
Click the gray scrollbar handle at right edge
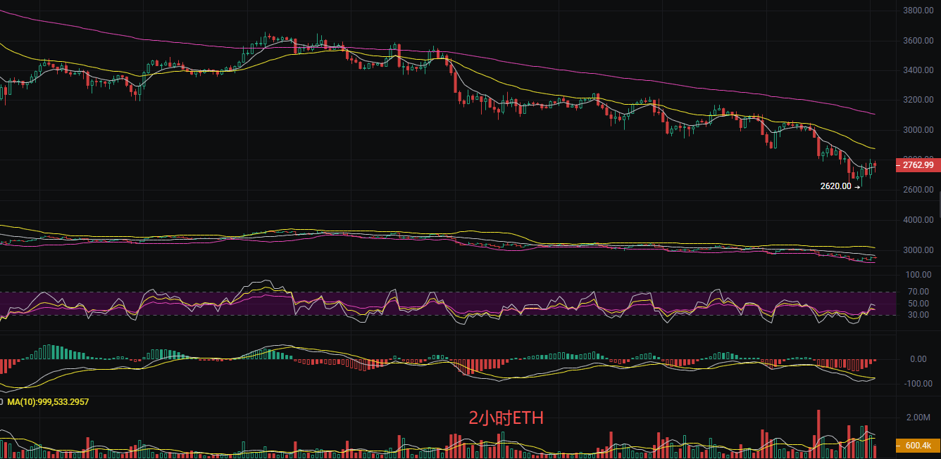coord(939,205)
